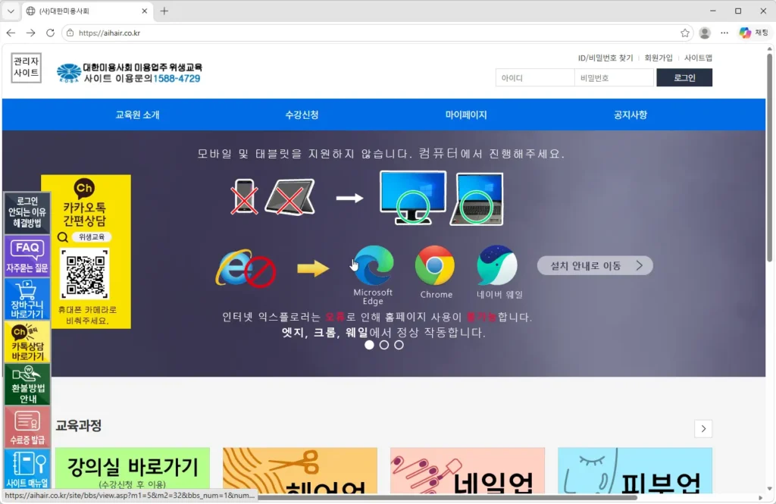Click the 위생교육 search pill on yellow banner
776x504 pixels.
pyautogui.click(x=92, y=237)
